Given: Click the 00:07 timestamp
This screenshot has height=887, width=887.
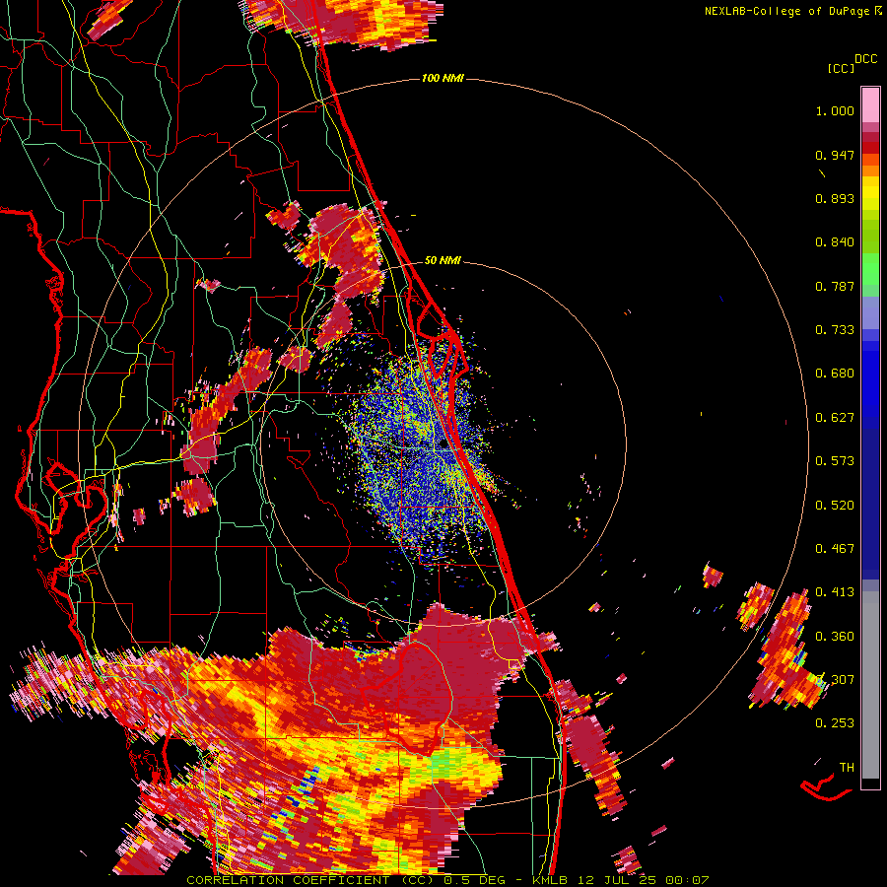Looking at the screenshot, I should (x=687, y=880).
